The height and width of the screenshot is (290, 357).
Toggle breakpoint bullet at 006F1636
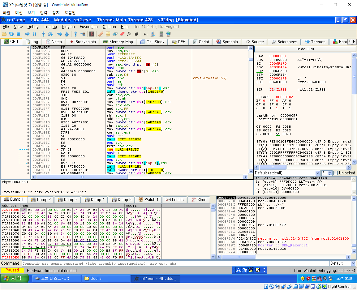[28, 167]
